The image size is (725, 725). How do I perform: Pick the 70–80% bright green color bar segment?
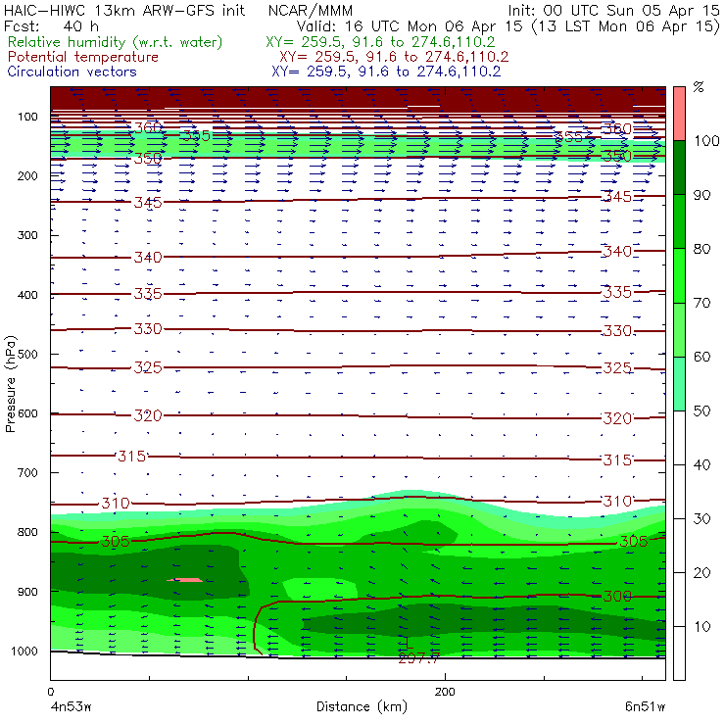679,275
